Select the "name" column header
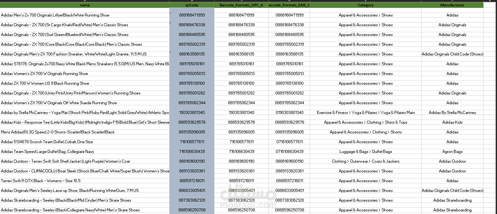 click(x=85, y=5)
